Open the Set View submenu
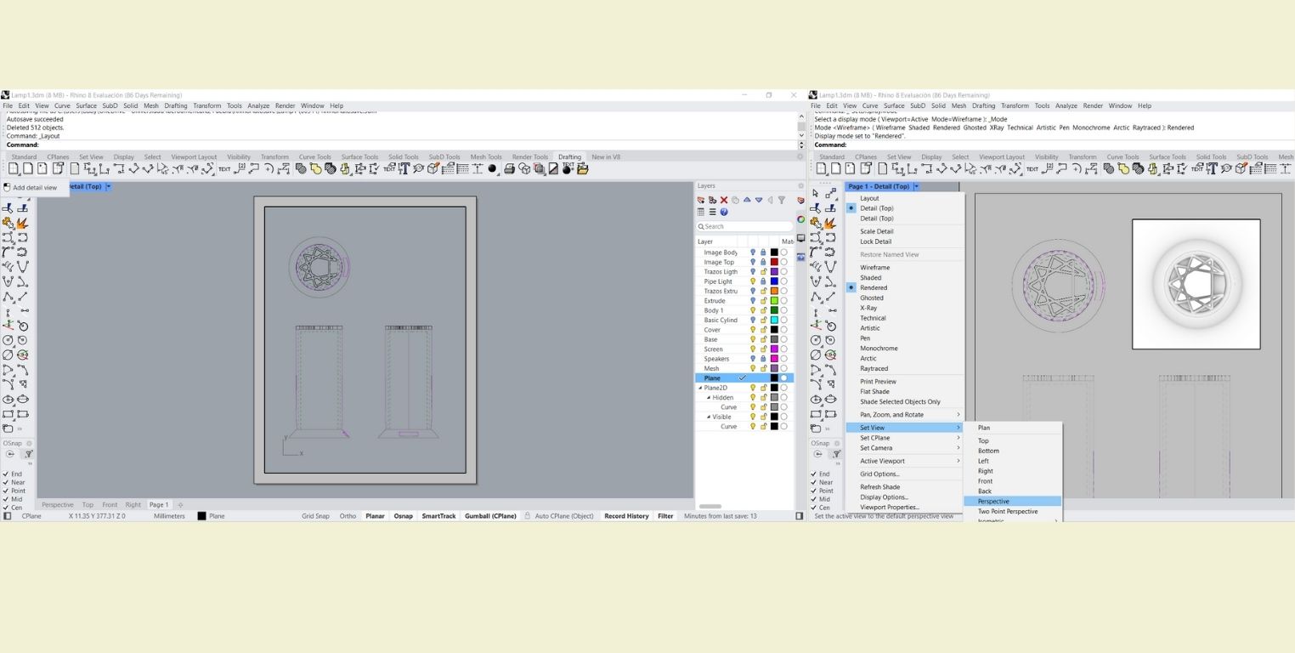 pyautogui.click(x=906, y=428)
